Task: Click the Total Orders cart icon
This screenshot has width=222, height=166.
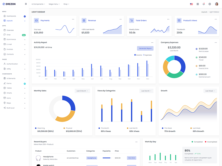Action: coord(132,20)
